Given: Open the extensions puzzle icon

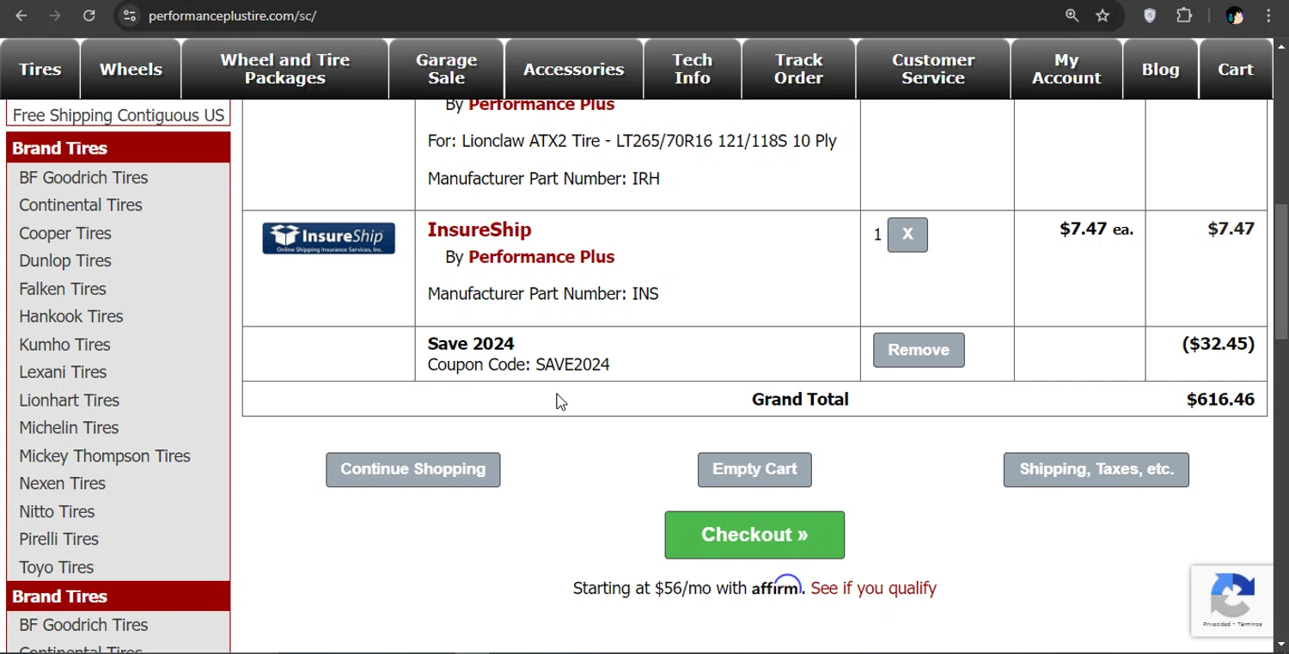Looking at the screenshot, I should pos(1184,15).
